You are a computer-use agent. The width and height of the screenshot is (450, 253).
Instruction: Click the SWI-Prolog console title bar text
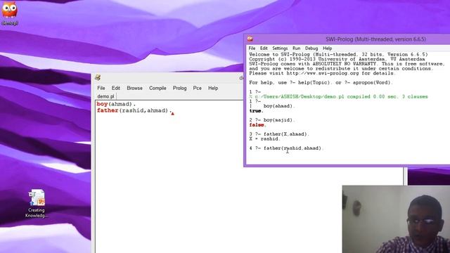point(375,39)
